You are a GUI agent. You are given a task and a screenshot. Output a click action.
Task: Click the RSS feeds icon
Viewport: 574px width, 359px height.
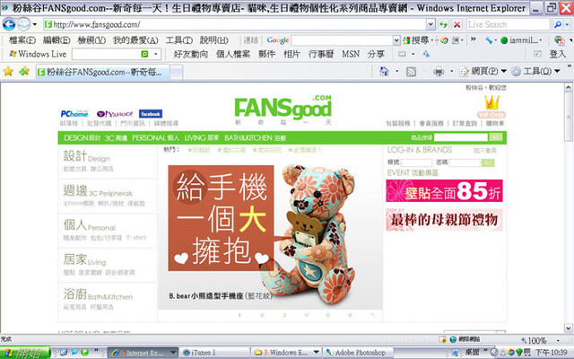[411, 72]
